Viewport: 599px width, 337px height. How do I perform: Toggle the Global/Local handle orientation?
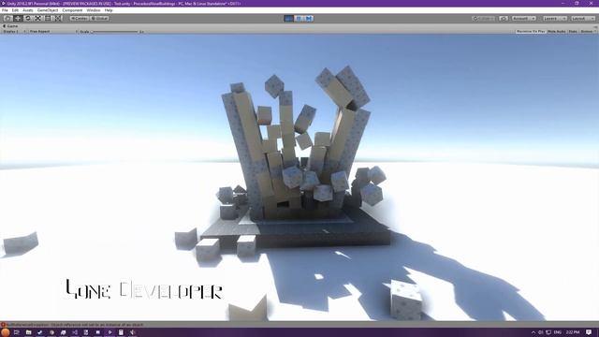click(x=99, y=19)
